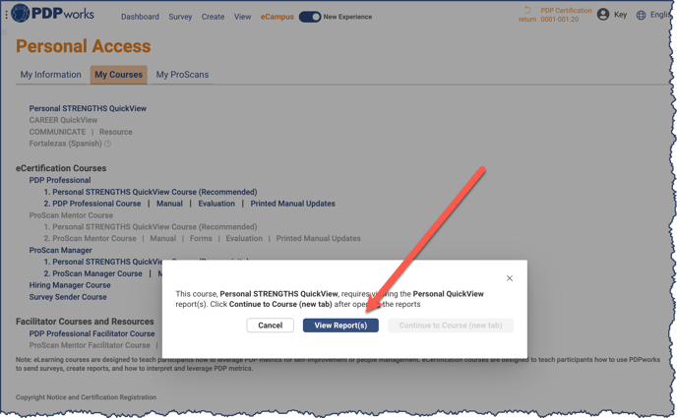Click Continue to Course (new tab)
The image size is (677, 418).
point(451,326)
